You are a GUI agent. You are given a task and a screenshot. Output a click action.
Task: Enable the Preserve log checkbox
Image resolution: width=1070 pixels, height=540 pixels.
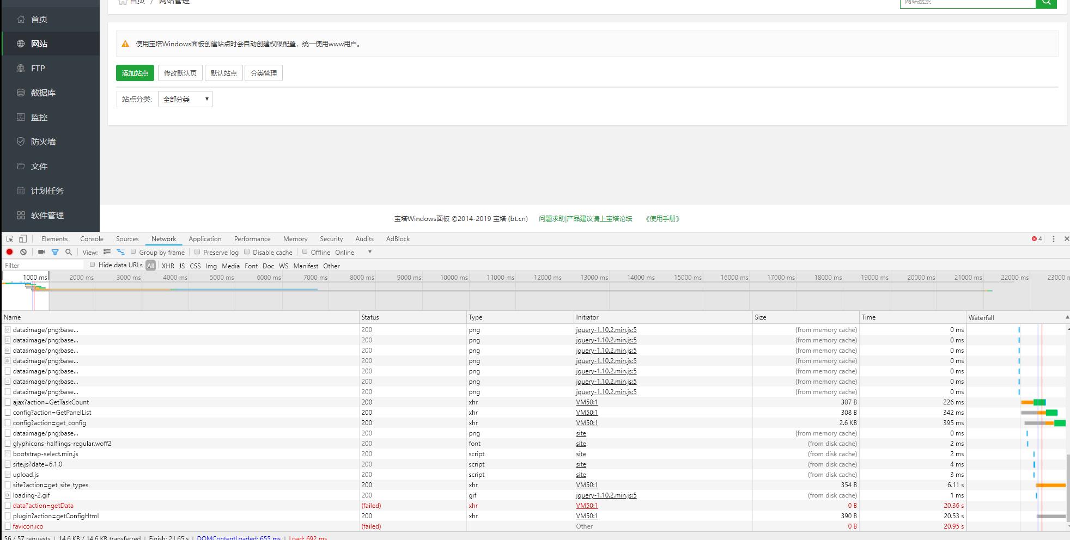coord(197,251)
